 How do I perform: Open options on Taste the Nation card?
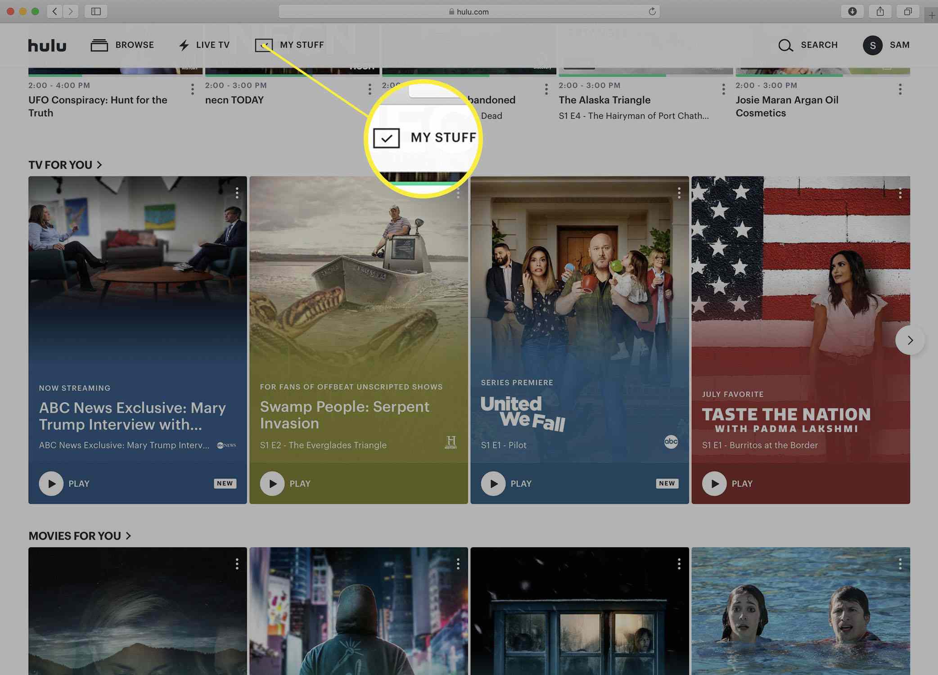coord(900,193)
